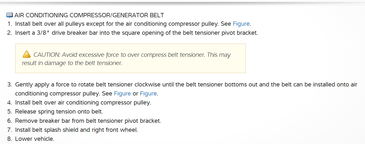Click the step about the 3/8" breaker bar
Viewport: 365px width, 144px height.
[136, 33]
